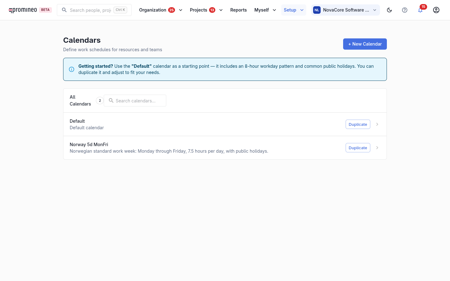Open Default calendar via its chevron arrow
The height and width of the screenshot is (281, 450).
point(377,124)
